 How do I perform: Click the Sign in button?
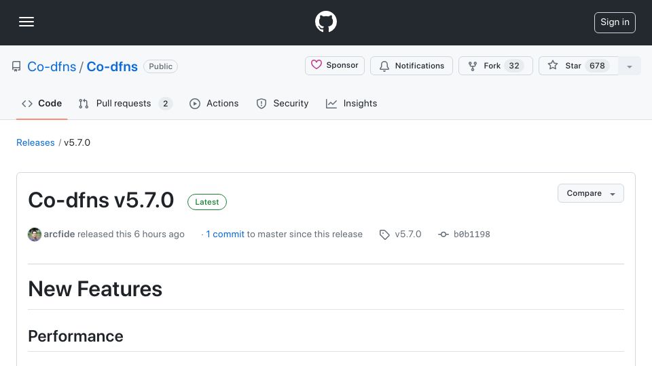tap(615, 22)
